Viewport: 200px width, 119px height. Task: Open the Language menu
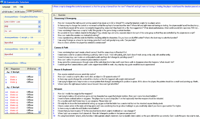point(6,7)
